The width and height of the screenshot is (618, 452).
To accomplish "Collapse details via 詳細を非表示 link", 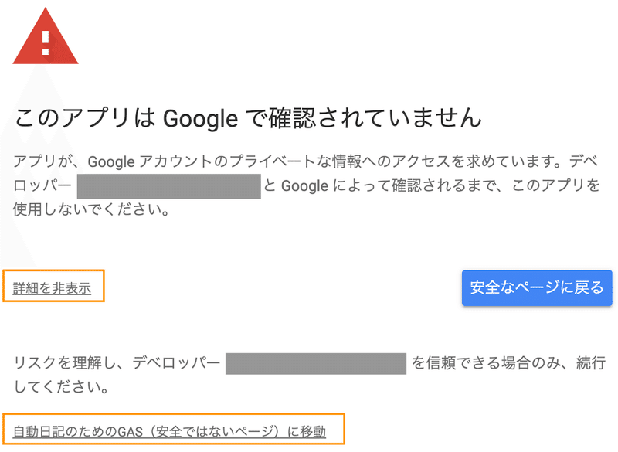I will 52,288.
